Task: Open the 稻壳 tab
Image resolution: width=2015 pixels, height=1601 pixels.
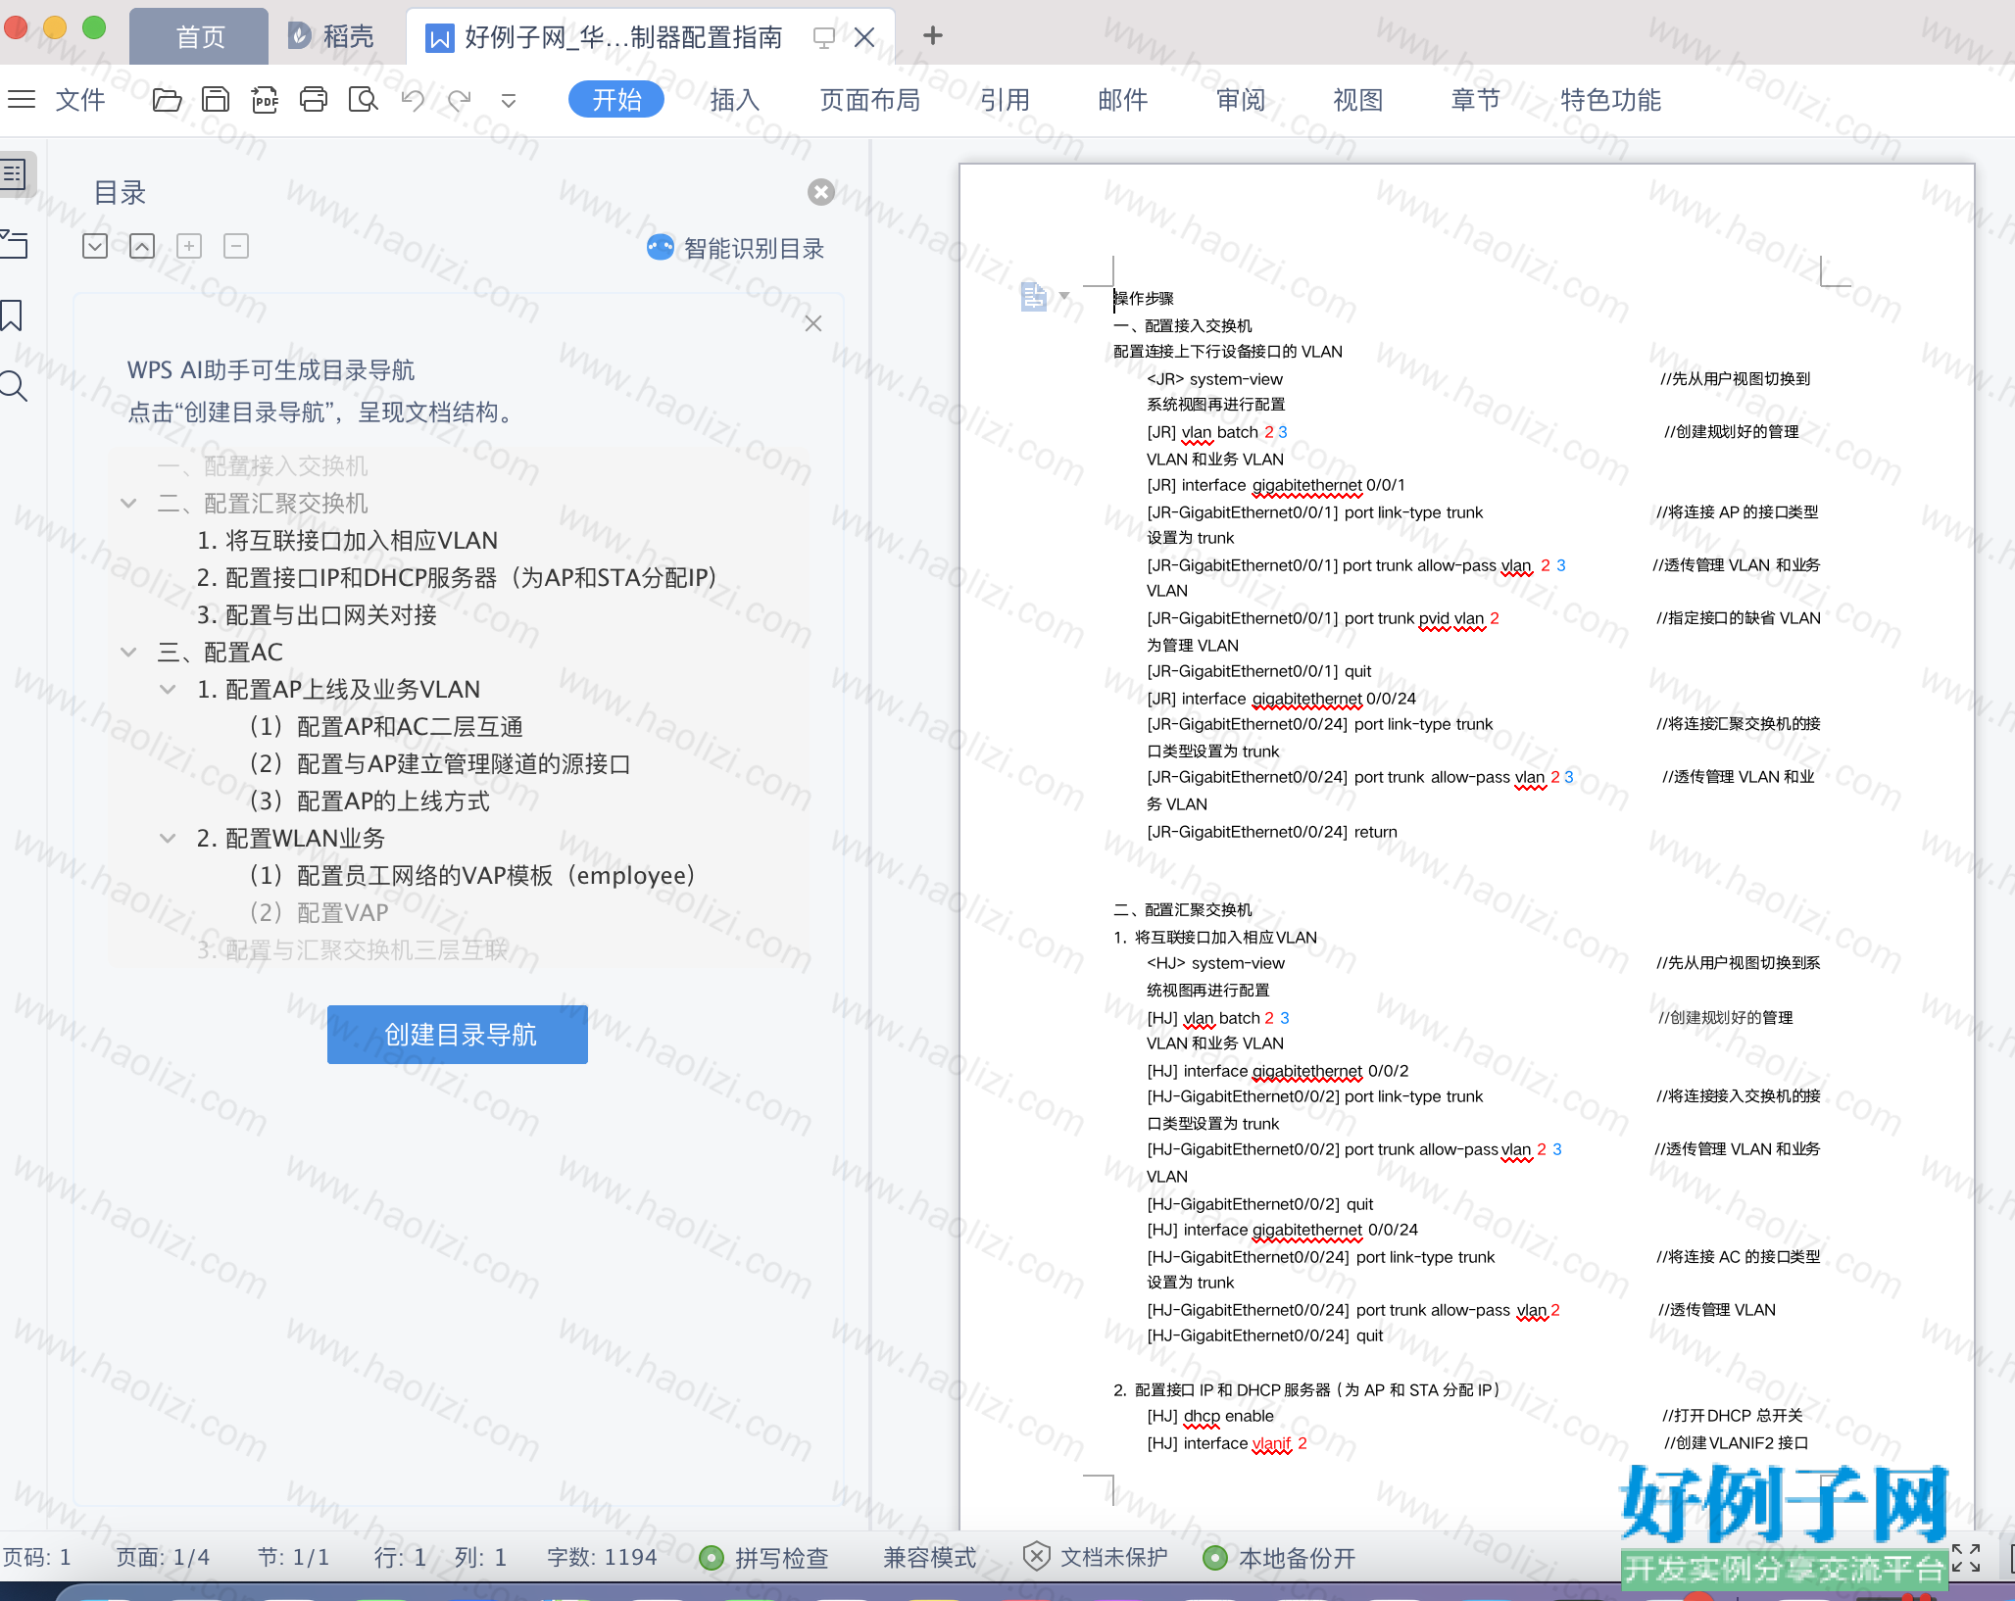Action: pos(333,37)
